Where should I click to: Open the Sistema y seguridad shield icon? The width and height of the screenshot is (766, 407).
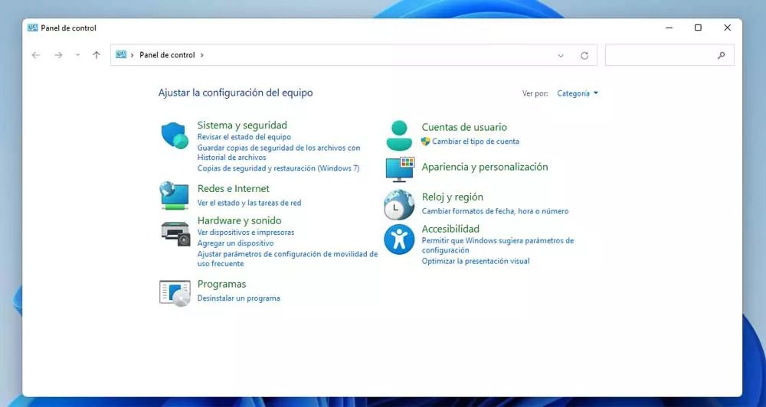coord(175,135)
